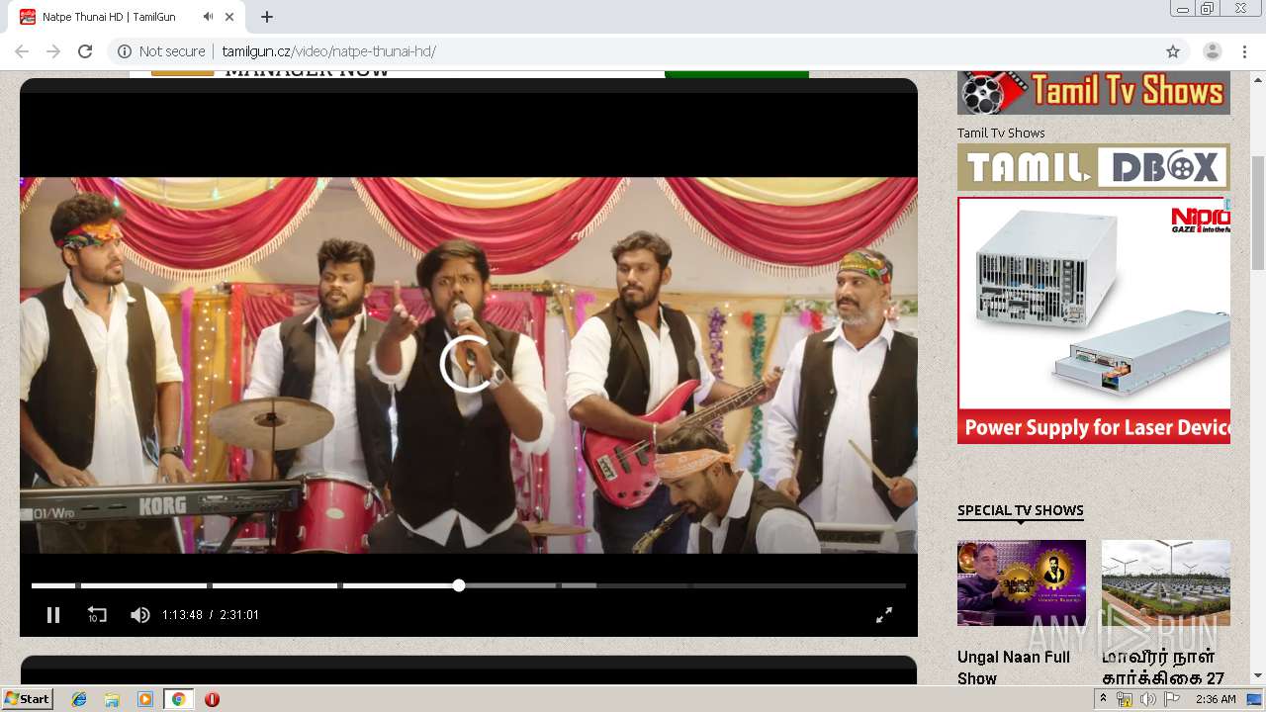Open Tamil Tv Shows banner
1266x712 pixels.
(1094, 92)
